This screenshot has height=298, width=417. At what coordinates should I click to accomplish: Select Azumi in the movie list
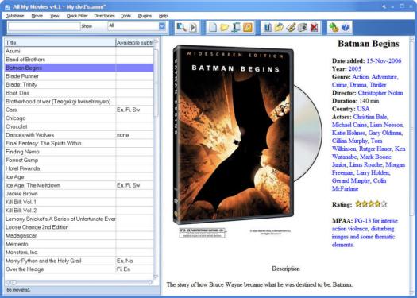point(79,51)
